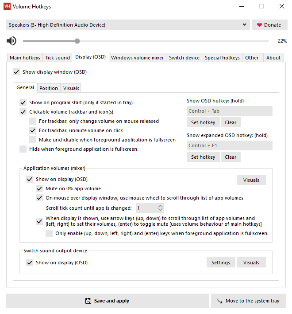Image resolution: width=292 pixels, height=314 pixels.
Task: Enable Hide when foreground application is fullscreen
Action: (23, 149)
